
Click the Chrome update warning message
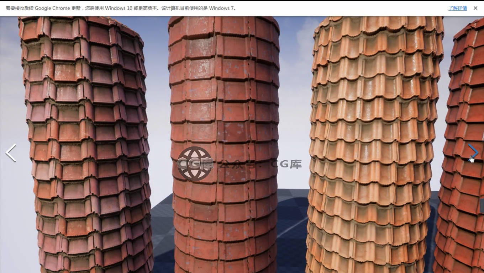coord(121,8)
